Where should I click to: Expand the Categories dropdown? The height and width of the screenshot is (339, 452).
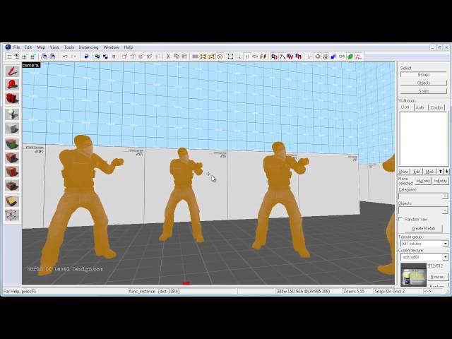pyautogui.click(x=445, y=196)
